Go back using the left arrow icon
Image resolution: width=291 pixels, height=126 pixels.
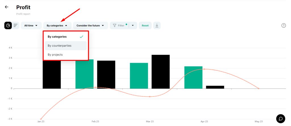tap(7, 7)
